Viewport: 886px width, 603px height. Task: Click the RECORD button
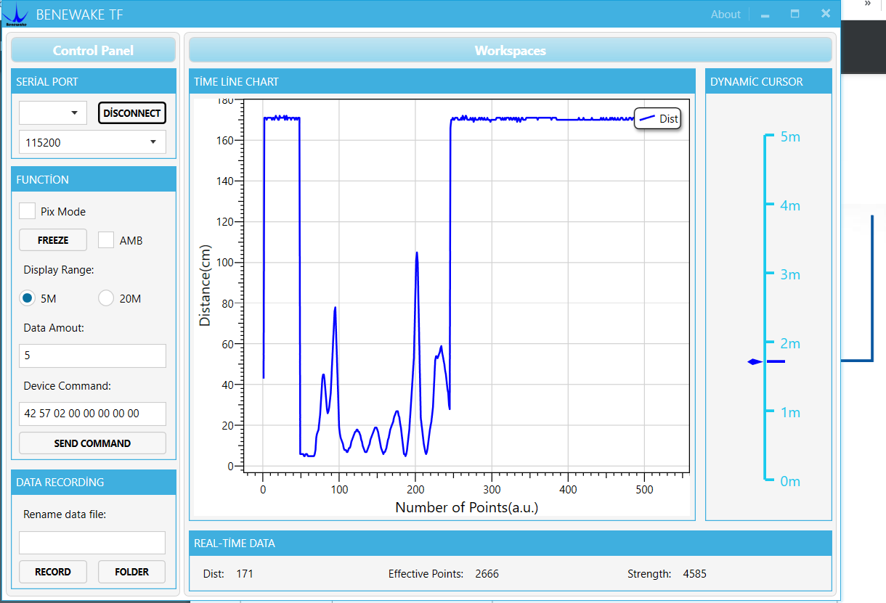[x=53, y=572]
